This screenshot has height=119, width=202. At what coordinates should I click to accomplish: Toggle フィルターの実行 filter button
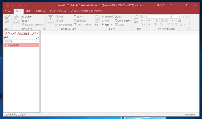click(x=82, y=24)
